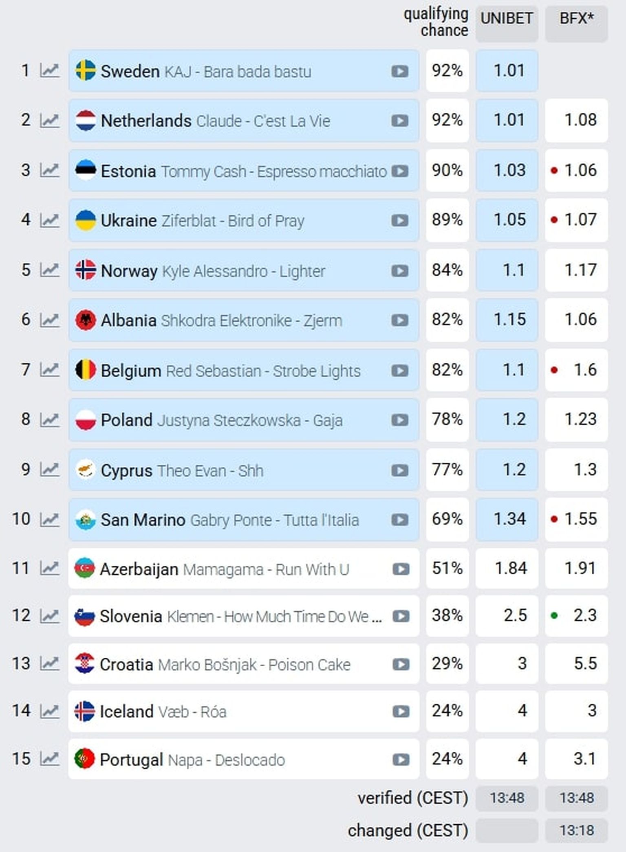Play the video for Netherlands' C'est La Vie
Screen dimensions: 626x852
[399, 121]
